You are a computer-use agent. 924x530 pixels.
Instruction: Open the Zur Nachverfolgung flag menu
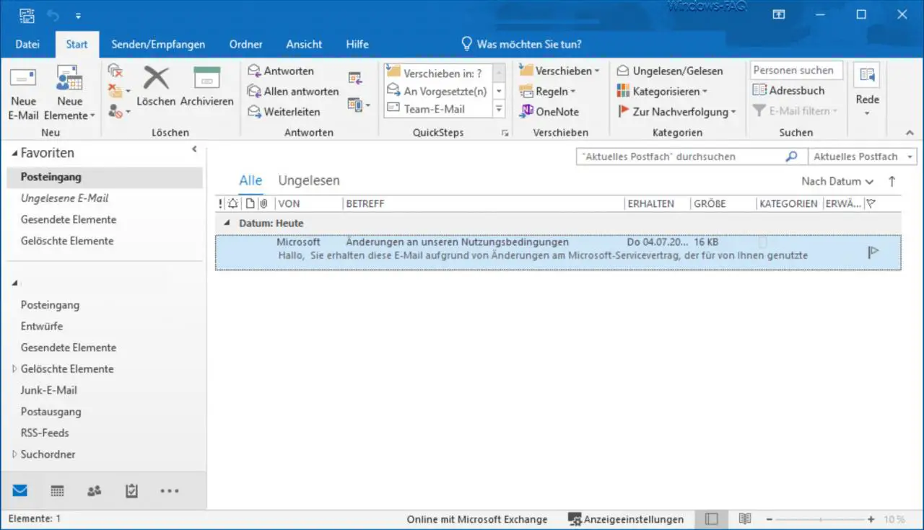676,112
